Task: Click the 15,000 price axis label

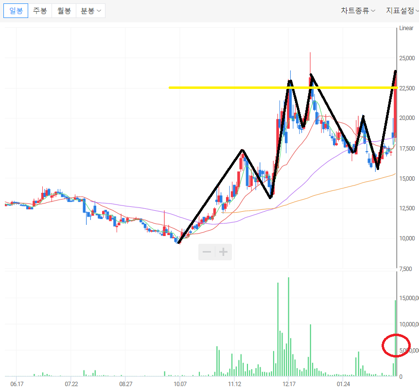Action: tap(407, 178)
